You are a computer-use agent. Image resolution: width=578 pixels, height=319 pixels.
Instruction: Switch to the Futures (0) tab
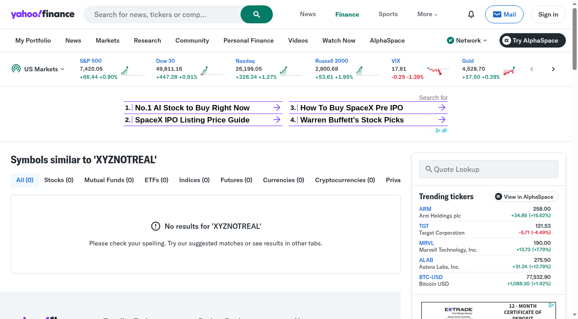[x=236, y=180]
